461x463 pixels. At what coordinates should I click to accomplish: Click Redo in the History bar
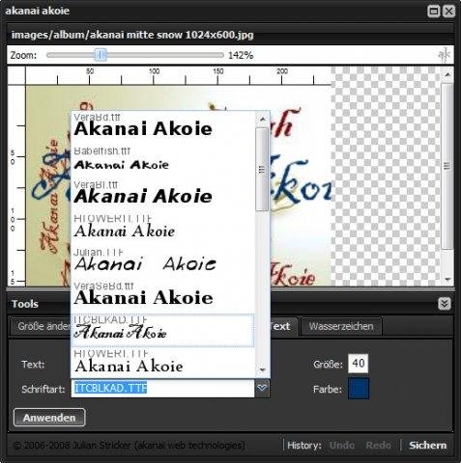(x=378, y=446)
